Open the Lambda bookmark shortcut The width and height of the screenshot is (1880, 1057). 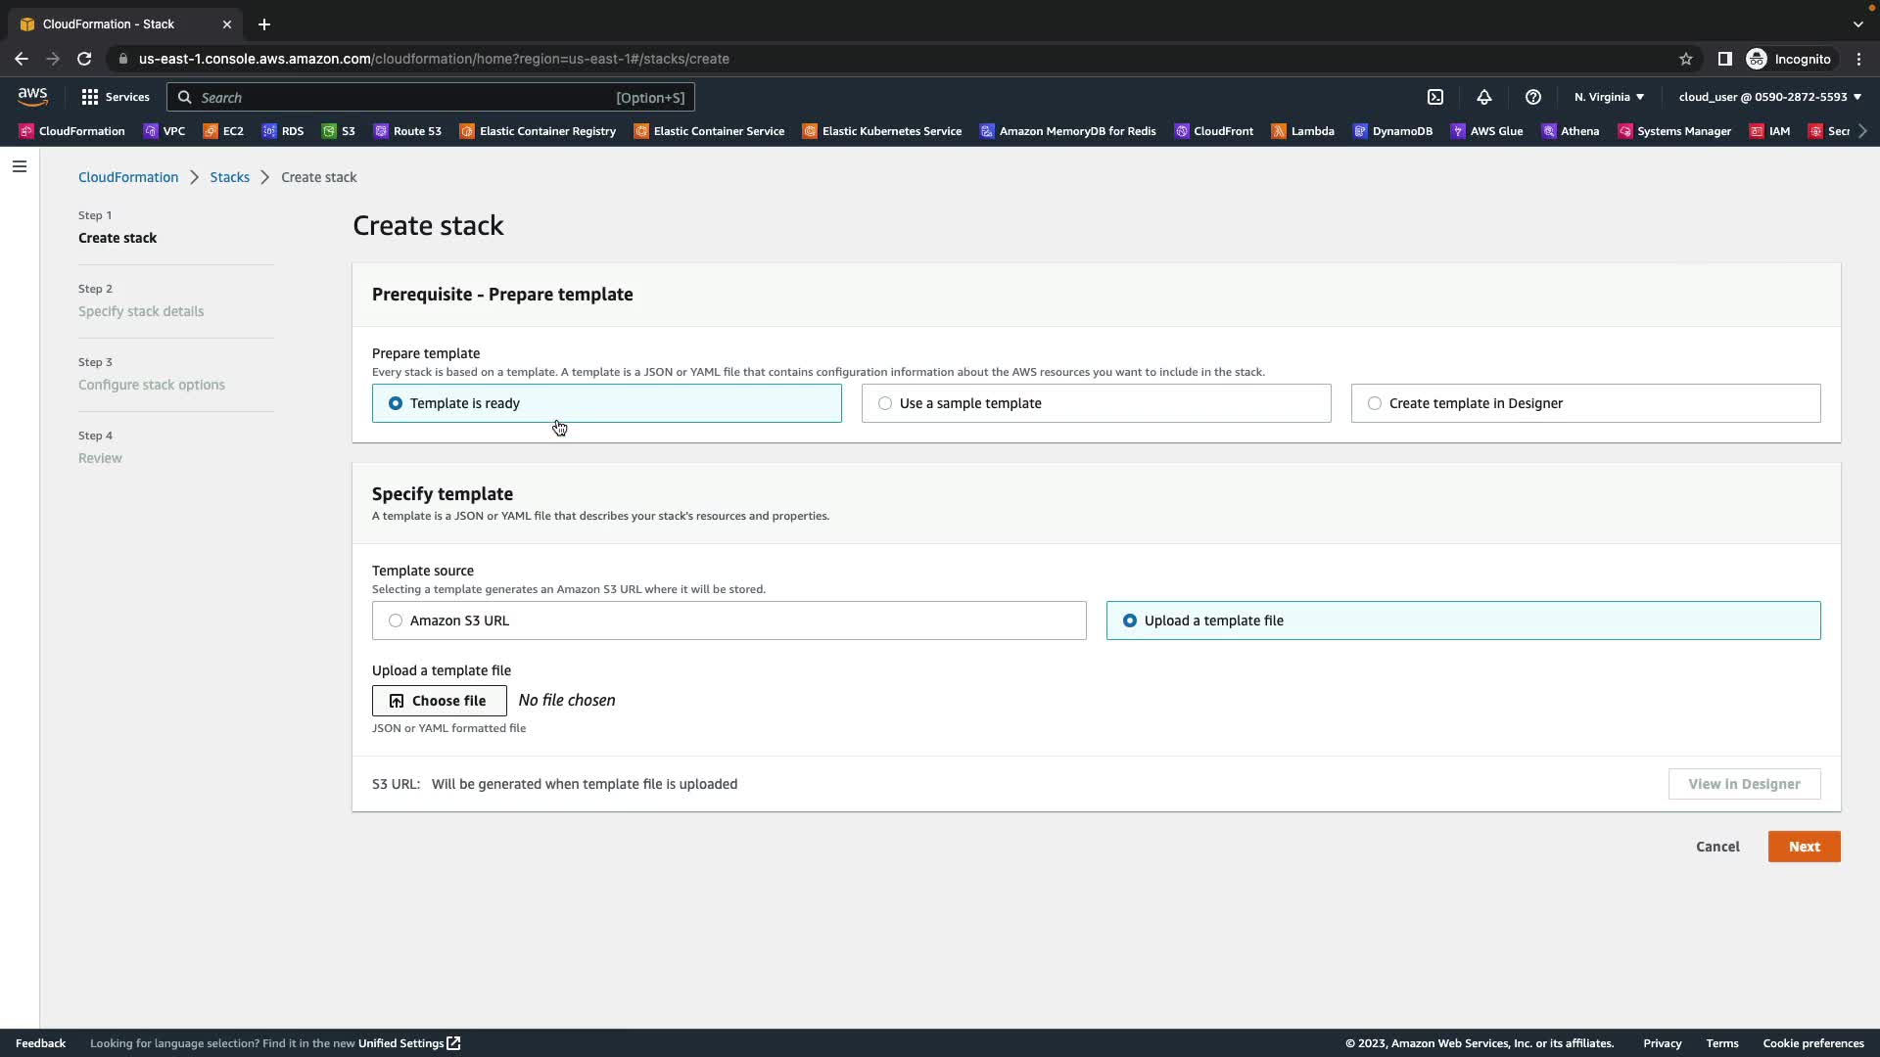pyautogui.click(x=1302, y=131)
